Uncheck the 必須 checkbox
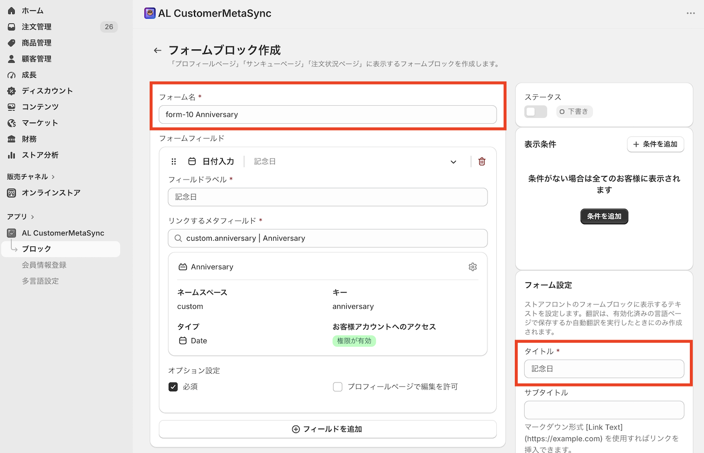The width and height of the screenshot is (704, 453). tap(173, 387)
